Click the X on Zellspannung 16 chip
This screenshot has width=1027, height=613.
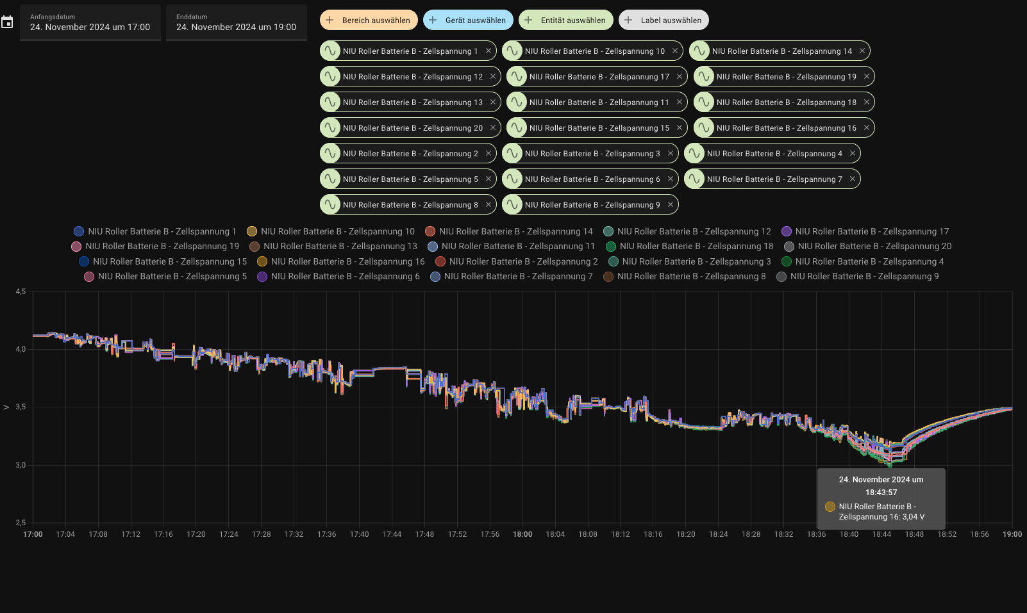click(867, 128)
